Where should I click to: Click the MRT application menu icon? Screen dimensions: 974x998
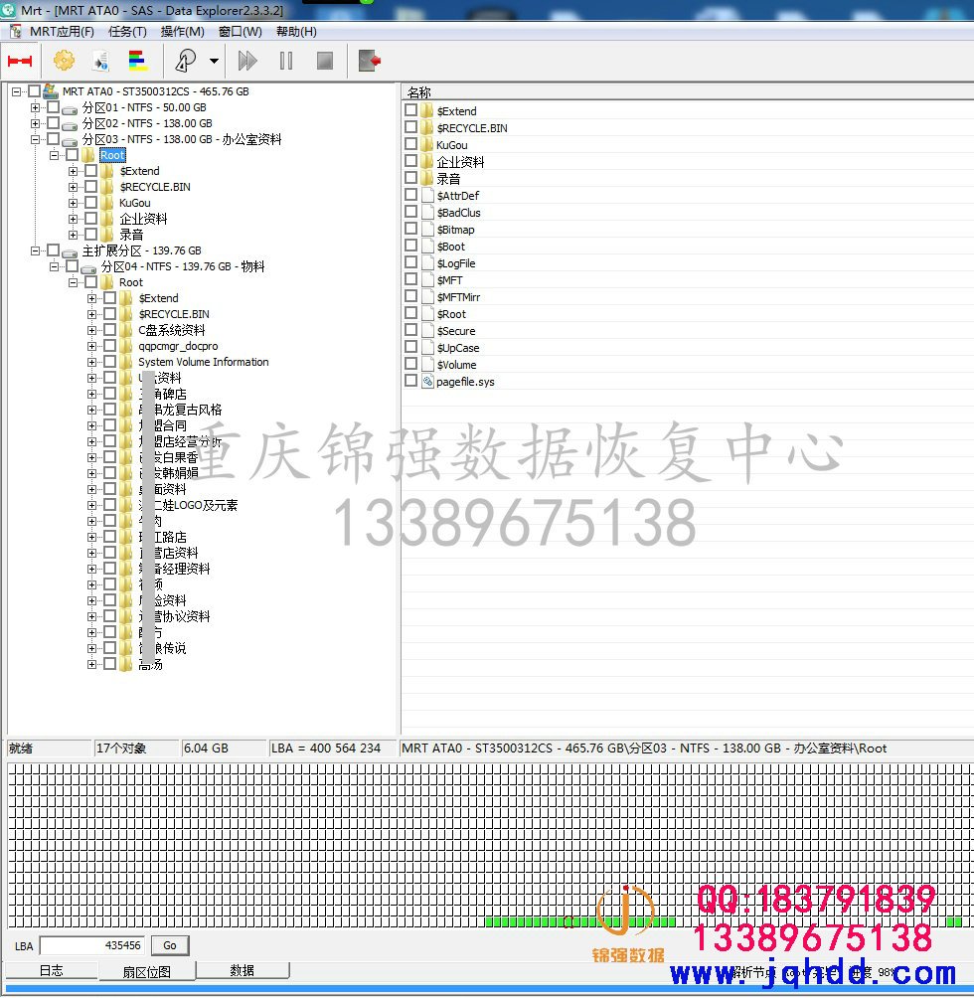tap(16, 31)
